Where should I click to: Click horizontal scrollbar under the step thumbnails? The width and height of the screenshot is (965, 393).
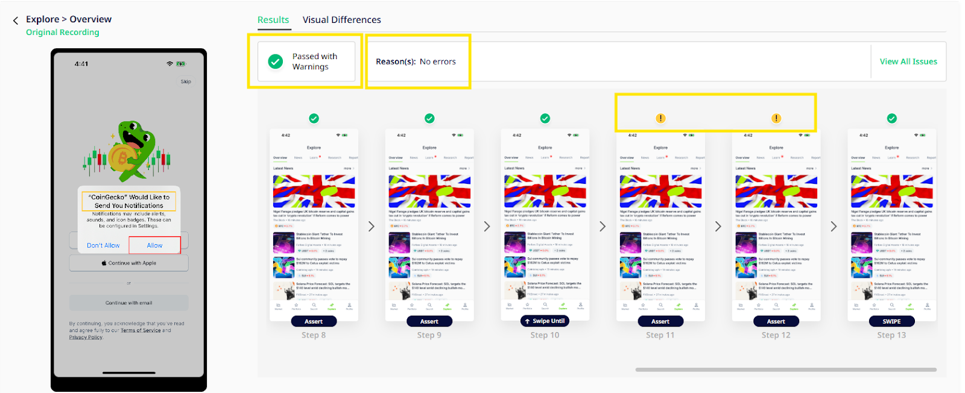[786, 369]
